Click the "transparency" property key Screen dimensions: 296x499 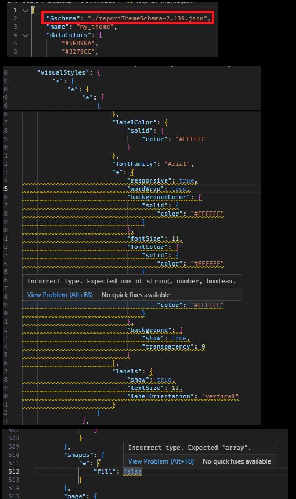tap(168, 346)
